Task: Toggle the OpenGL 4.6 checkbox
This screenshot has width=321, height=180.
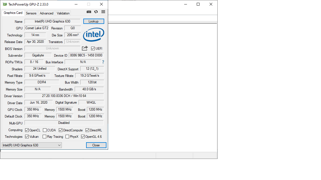Action: pos(83,137)
